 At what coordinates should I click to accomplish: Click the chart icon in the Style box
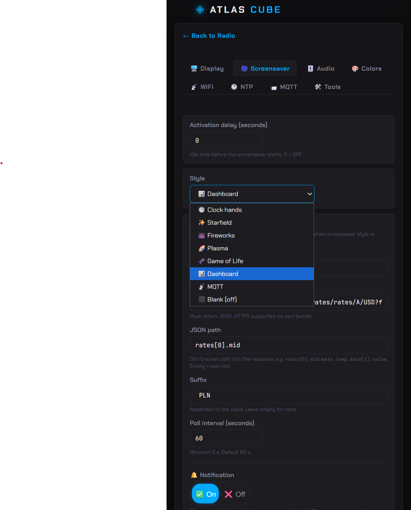[x=202, y=194]
